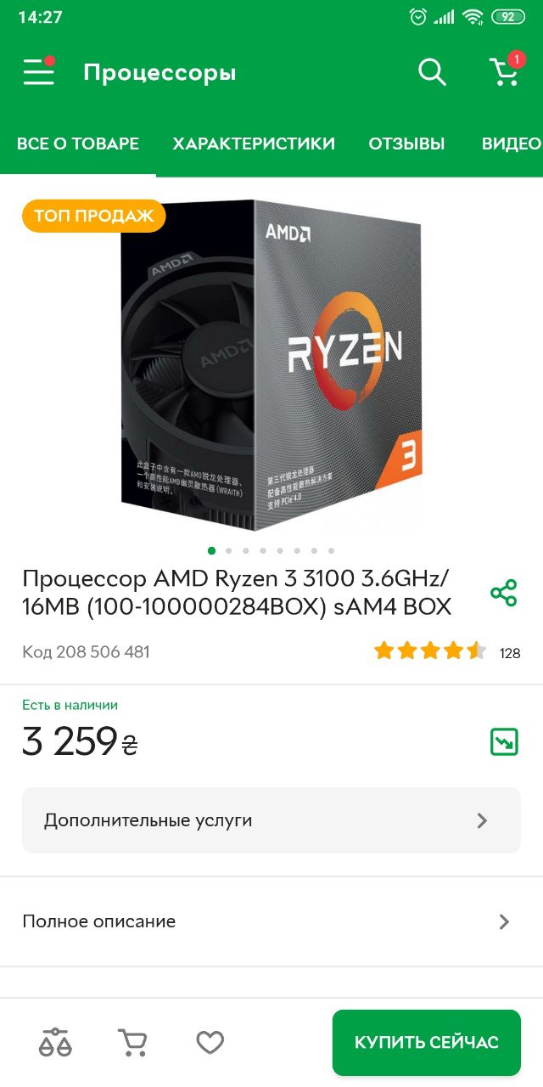543x1087 pixels.
Task: Open the Видео tab
Action: [x=512, y=144]
